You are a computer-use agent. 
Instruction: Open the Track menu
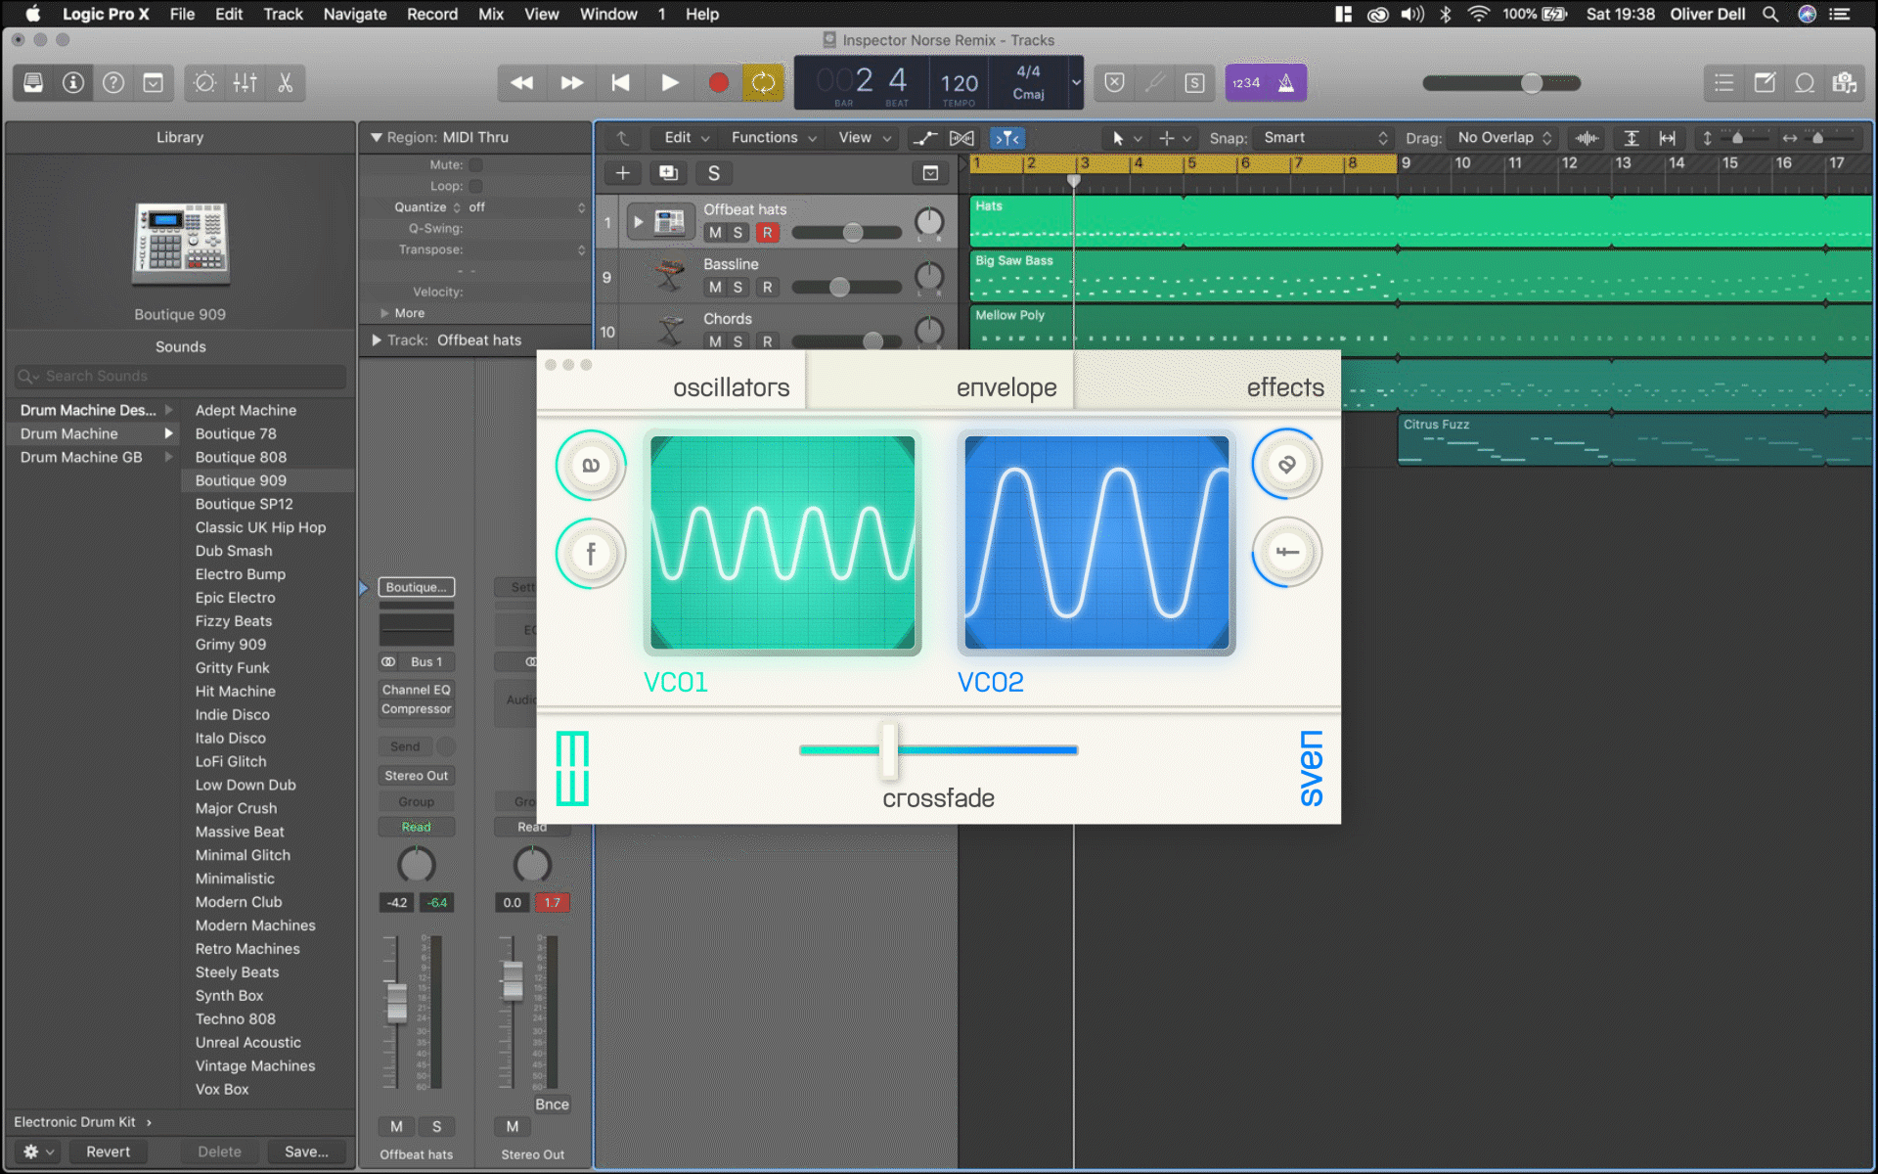coord(283,14)
